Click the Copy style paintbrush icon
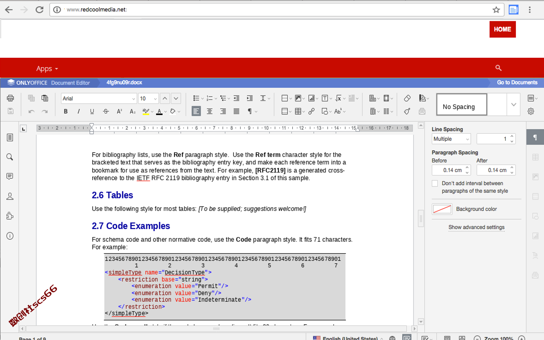Screen dimensions: 544x340 407,111
